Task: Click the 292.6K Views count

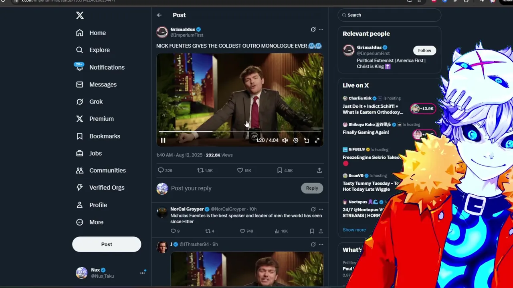Action: coord(219,155)
